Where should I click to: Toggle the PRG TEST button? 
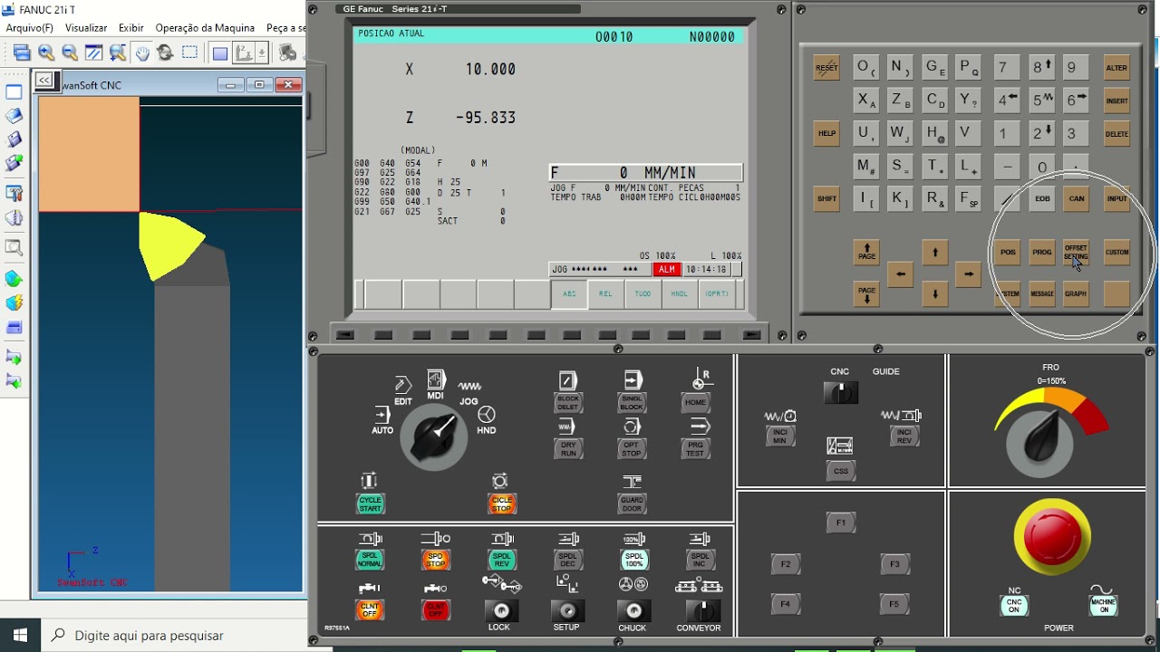pos(696,448)
